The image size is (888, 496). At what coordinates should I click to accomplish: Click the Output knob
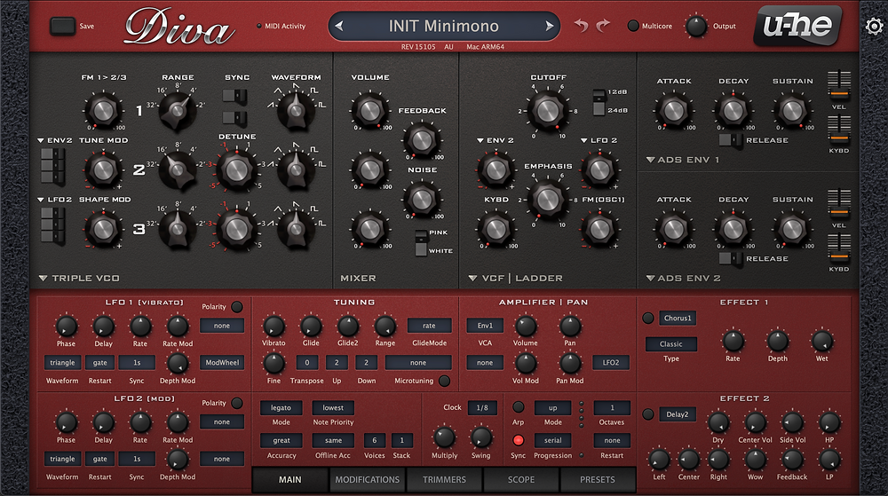pyautogui.click(x=696, y=26)
